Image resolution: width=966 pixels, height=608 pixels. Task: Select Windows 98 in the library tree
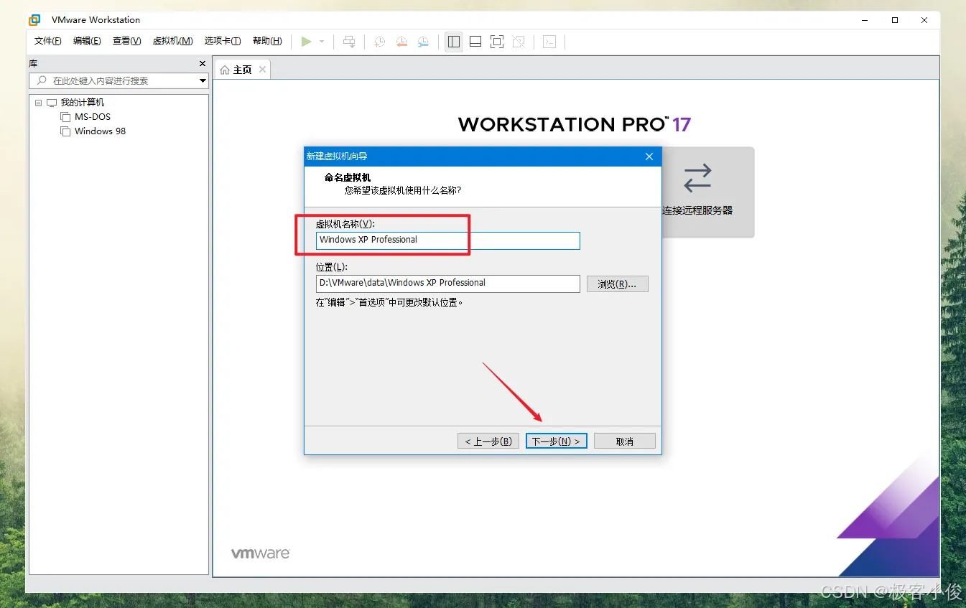(x=100, y=131)
